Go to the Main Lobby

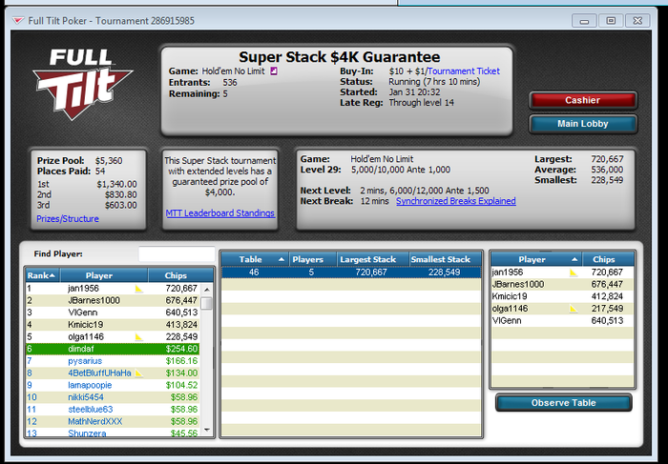point(583,124)
